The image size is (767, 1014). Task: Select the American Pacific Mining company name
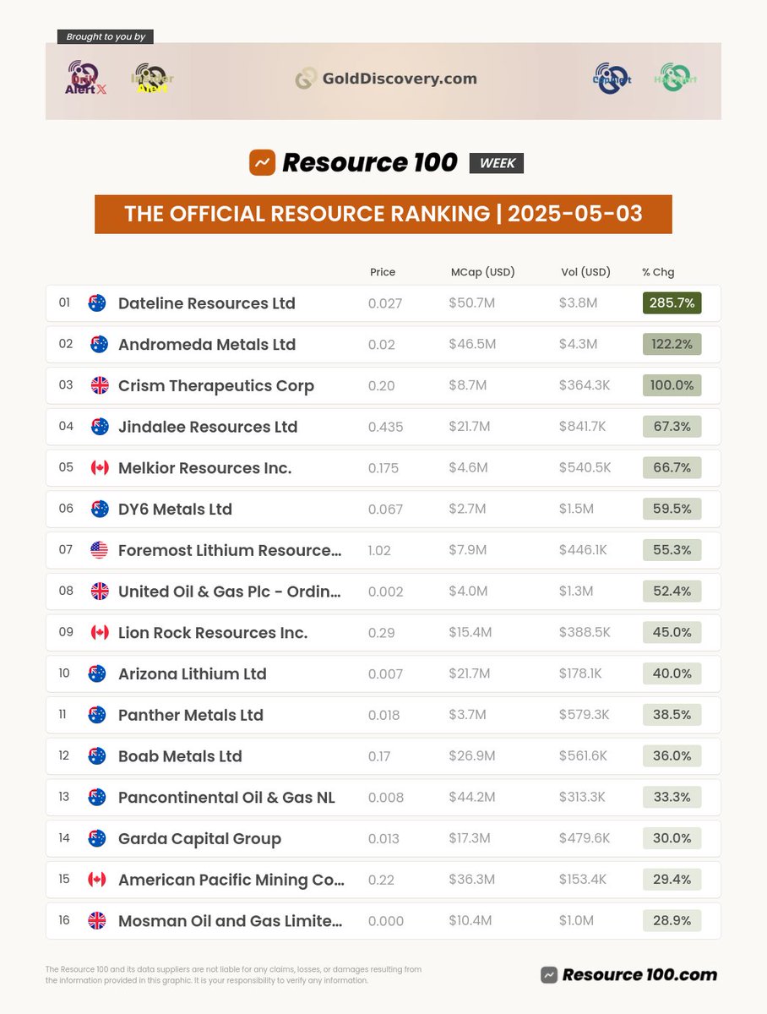(231, 880)
